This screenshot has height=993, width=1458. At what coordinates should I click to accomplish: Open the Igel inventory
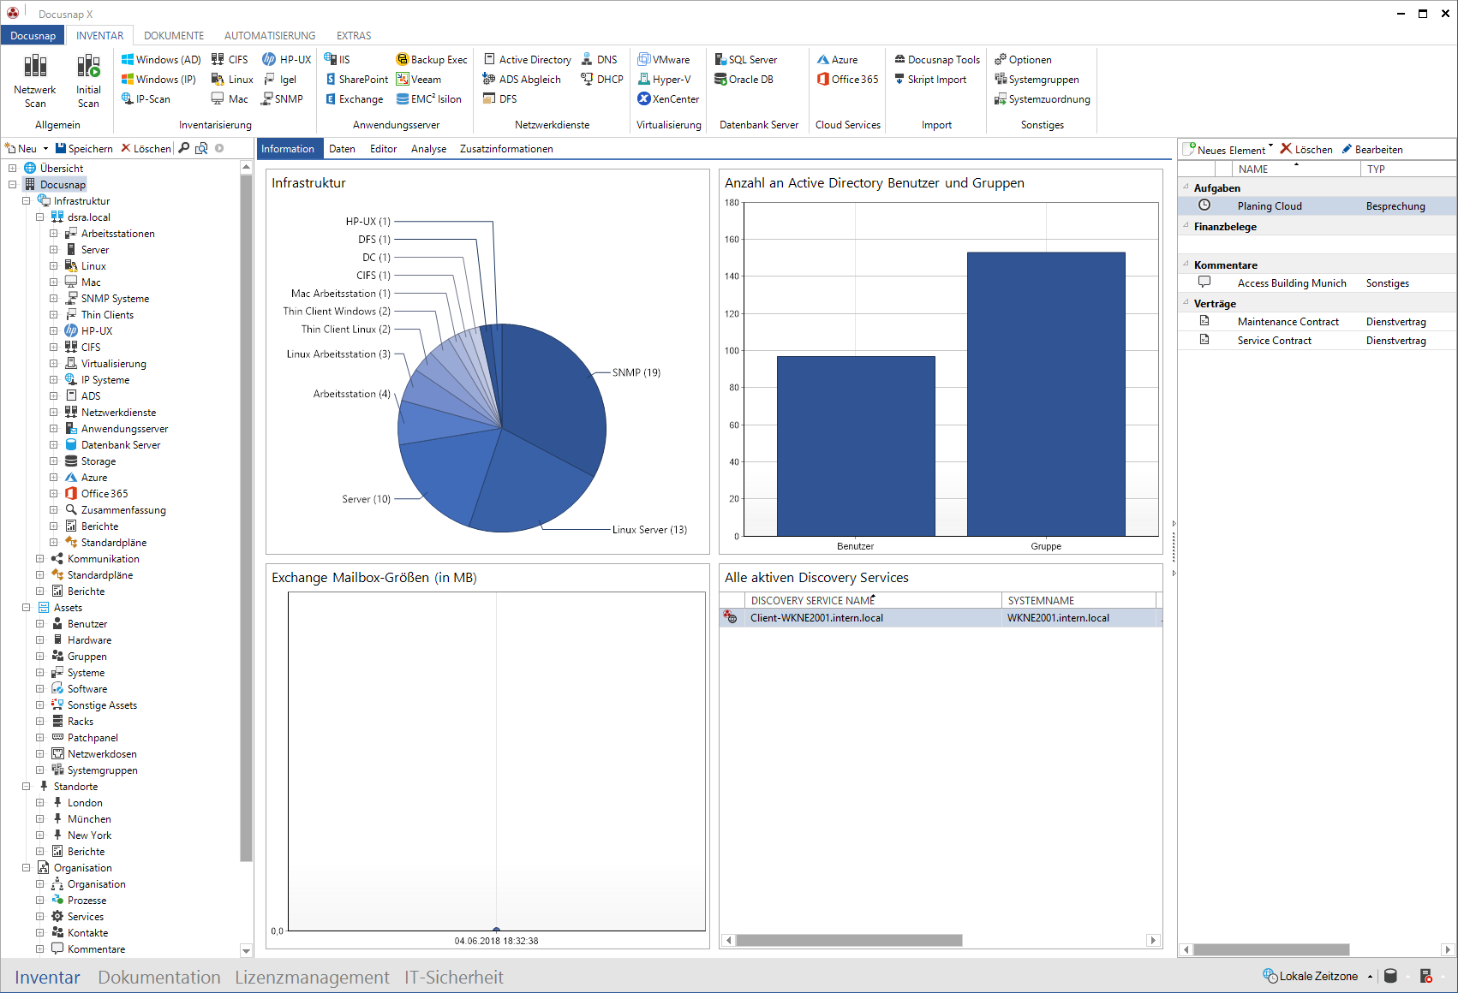pyautogui.click(x=280, y=80)
